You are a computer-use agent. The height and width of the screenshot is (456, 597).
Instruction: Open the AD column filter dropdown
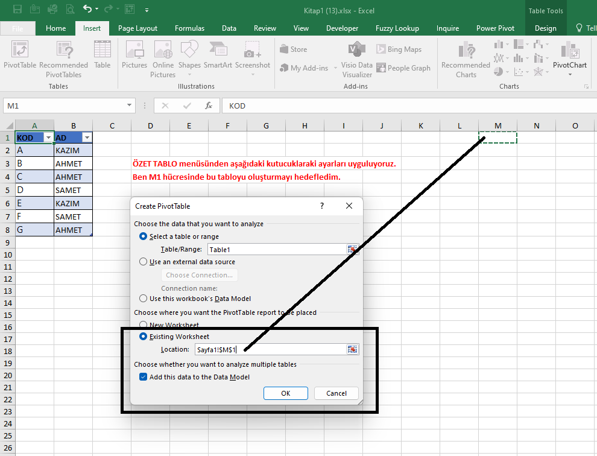[87, 138]
